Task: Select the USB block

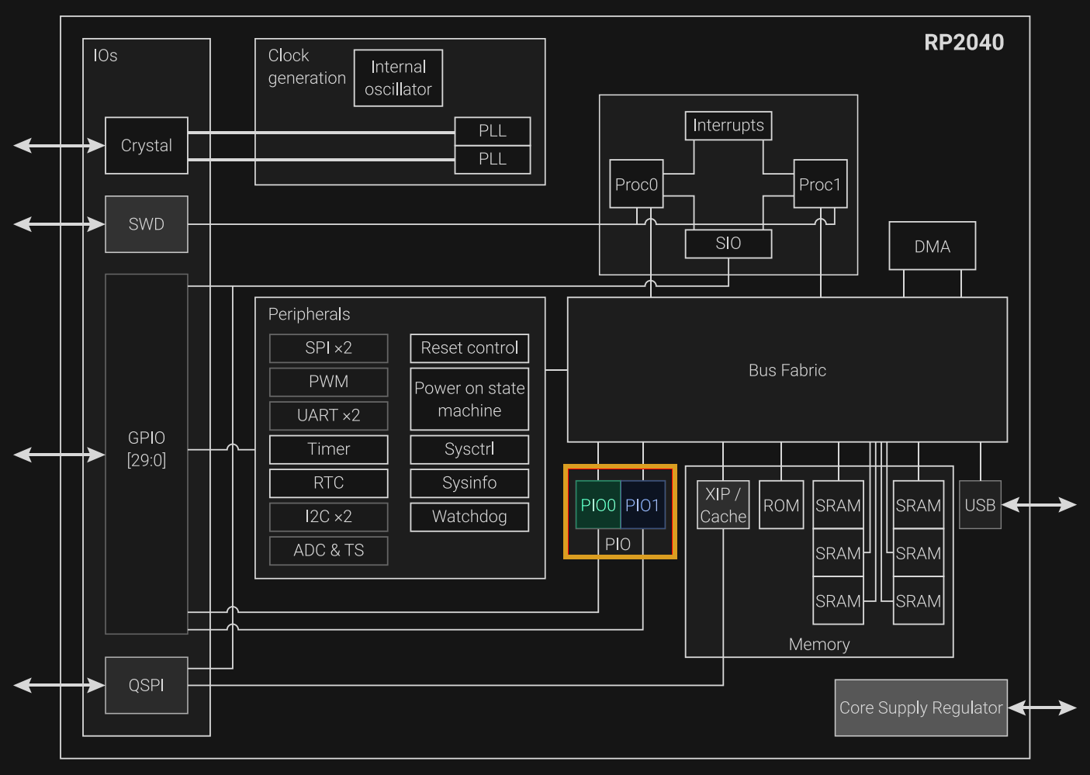Action: [980, 505]
